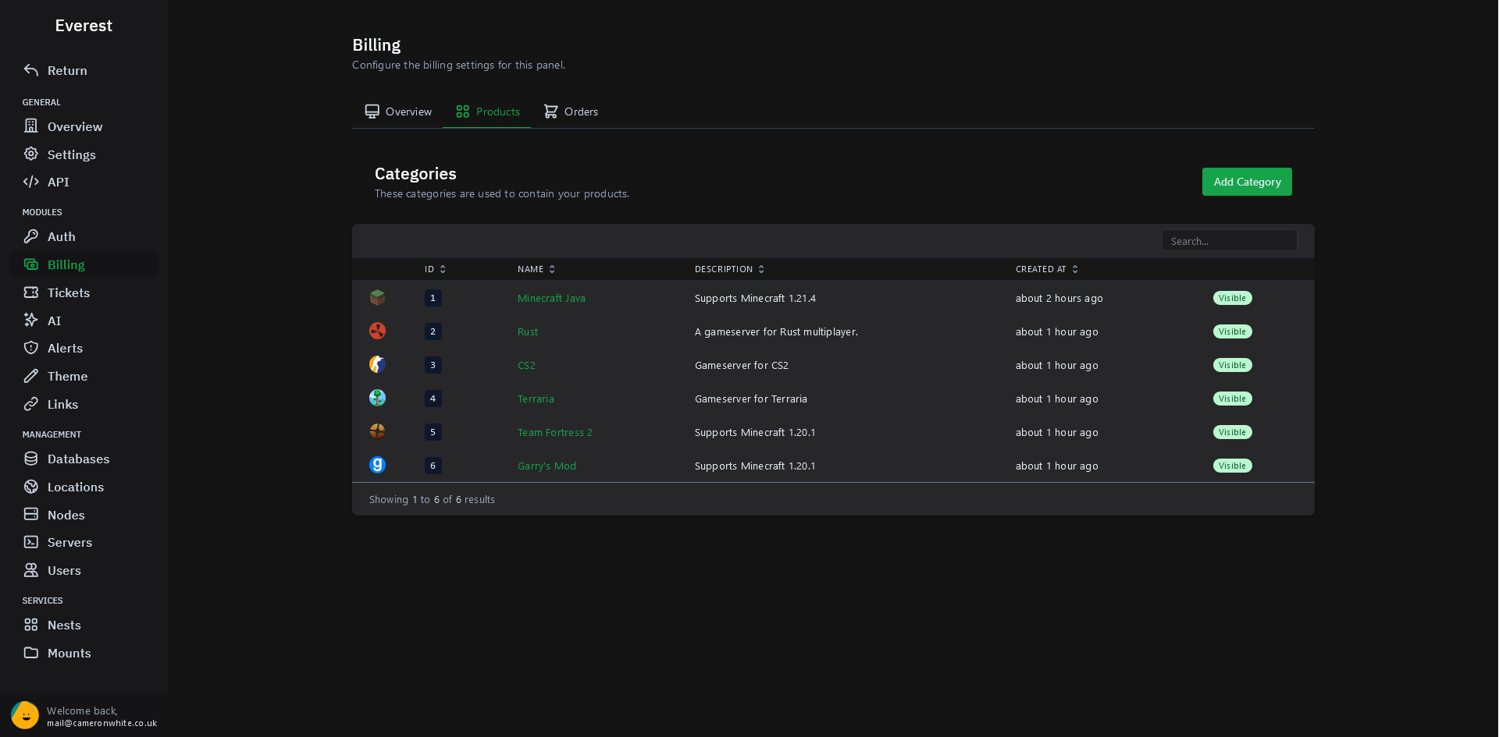Click the user avatar at bottom left
The height and width of the screenshot is (737, 1499).
point(25,715)
